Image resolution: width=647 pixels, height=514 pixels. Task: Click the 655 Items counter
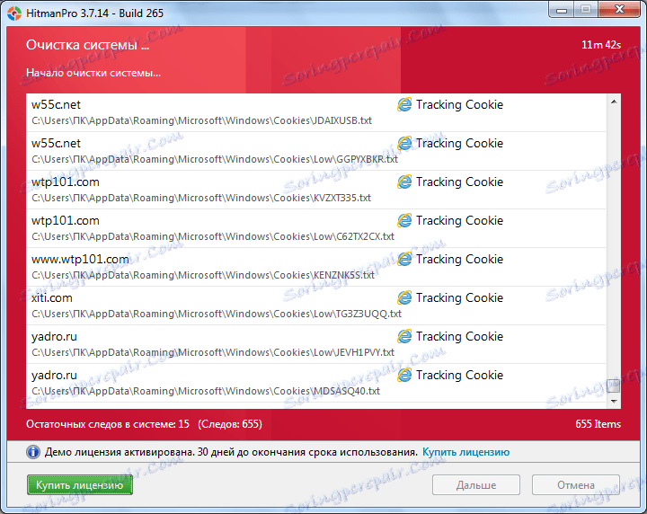click(598, 424)
